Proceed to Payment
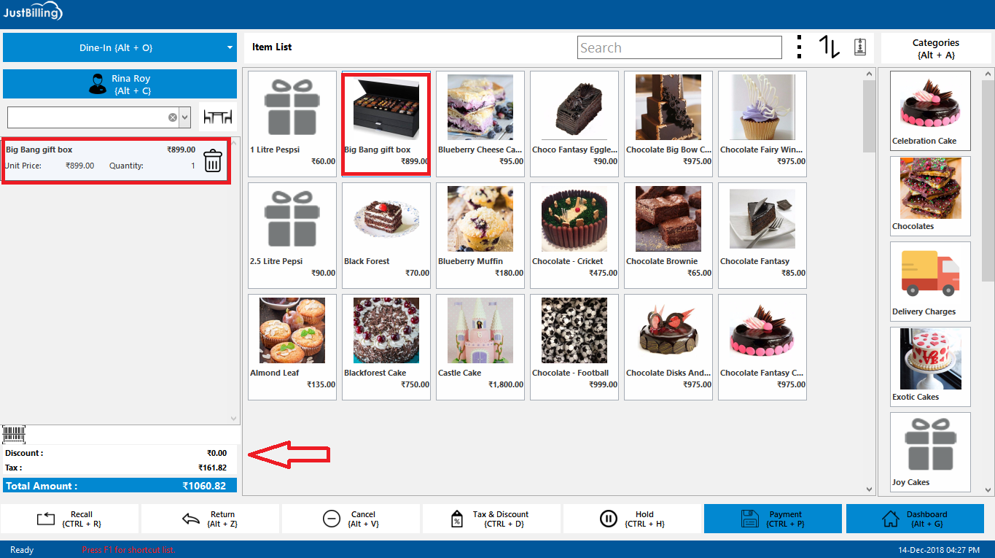Image resolution: width=995 pixels, height=558 pixels. click(x=773, y=519)
